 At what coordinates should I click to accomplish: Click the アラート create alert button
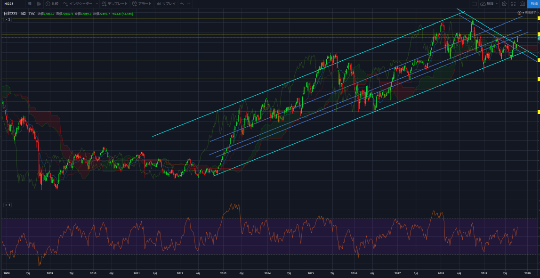pos(141,4)
